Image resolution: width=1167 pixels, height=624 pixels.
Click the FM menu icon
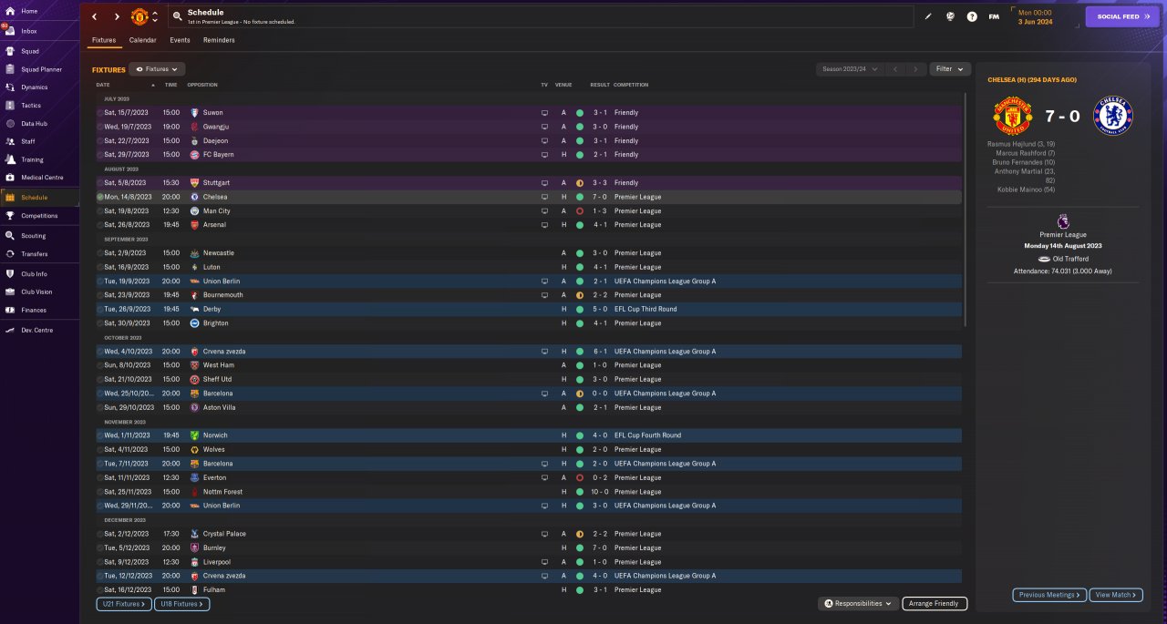point(994,16)
